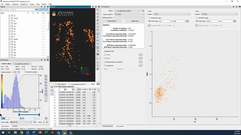Open the Python menu
This screenshot has width=241, height=135.
coord(44,4)
